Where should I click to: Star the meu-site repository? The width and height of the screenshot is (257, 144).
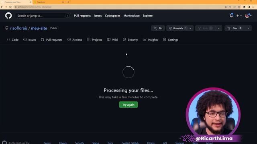point(235,28)
